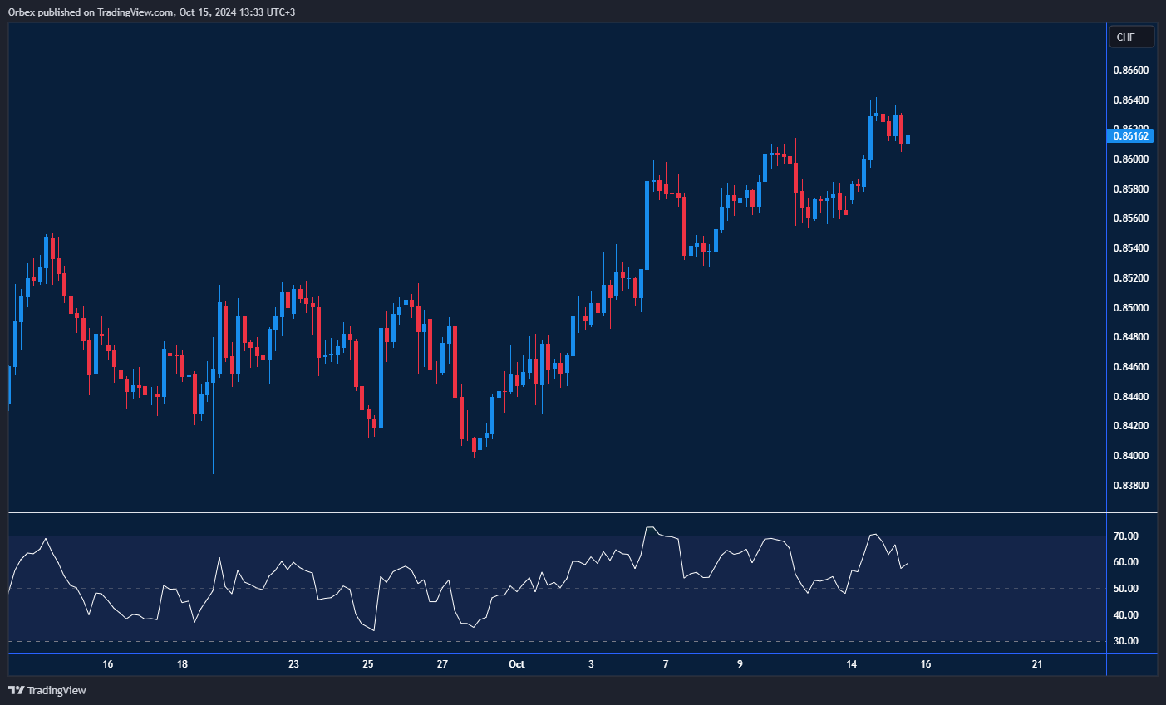Click the 0.85000 price axis label
This screenshot has height=705, width=1166.
(1130, 308)
